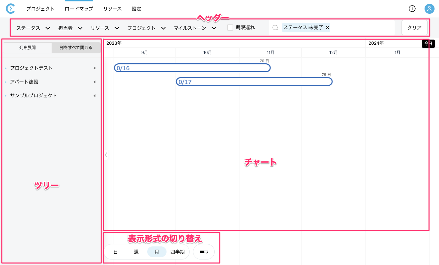Click the compass app logo
The height and width of the screenshot is (265, 439).
click(x=11, y=9)
